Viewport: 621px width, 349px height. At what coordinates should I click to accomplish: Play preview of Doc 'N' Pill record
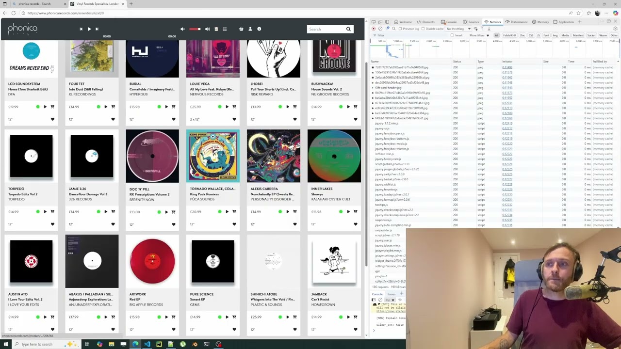(166, 212)
